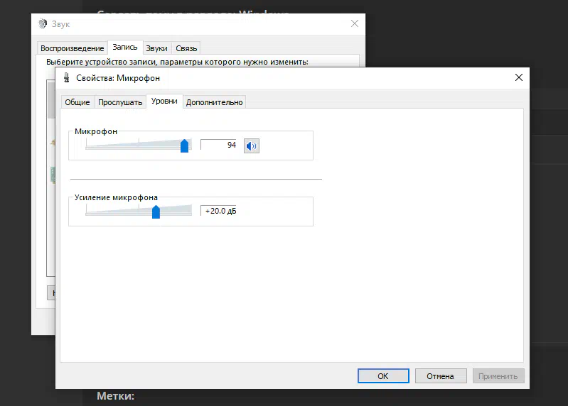Switch to the Прослушать tab
The width and height of the screenshot is (568, 406).
coord(120,102)
